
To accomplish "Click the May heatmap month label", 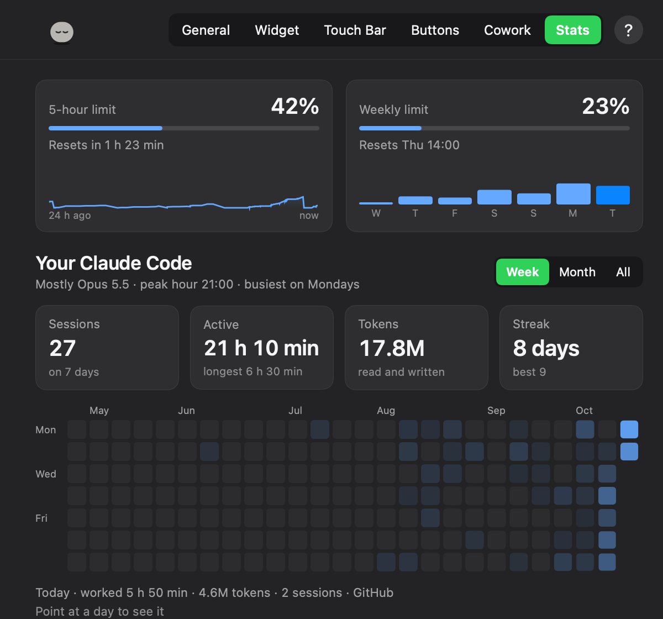I will (x=99, y=411).
